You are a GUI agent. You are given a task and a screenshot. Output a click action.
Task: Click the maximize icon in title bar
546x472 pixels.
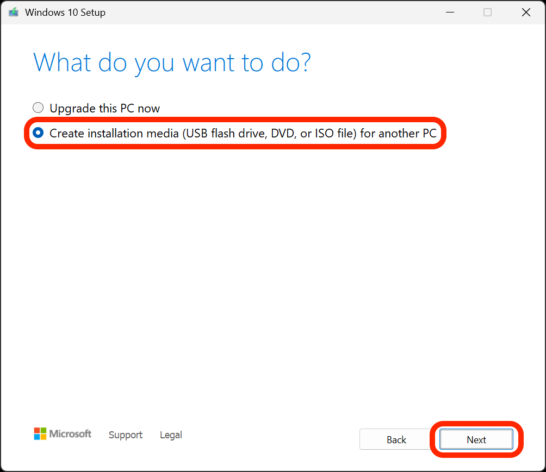coord(487,12)
